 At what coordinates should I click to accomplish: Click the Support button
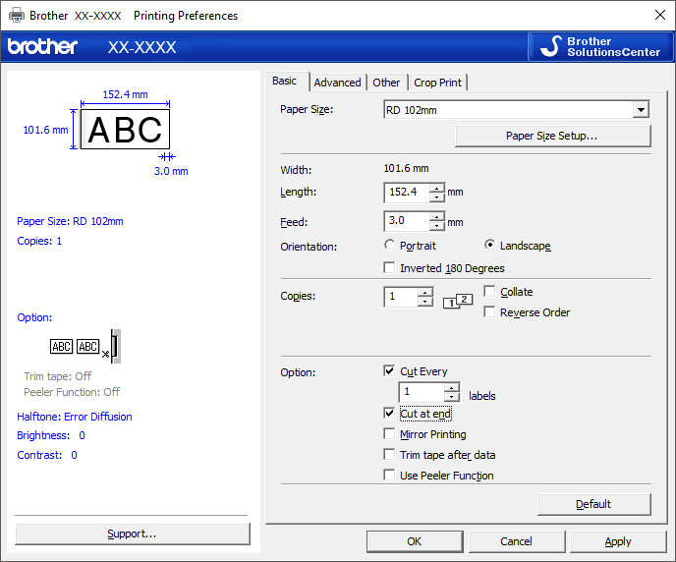tap(133, 534)
